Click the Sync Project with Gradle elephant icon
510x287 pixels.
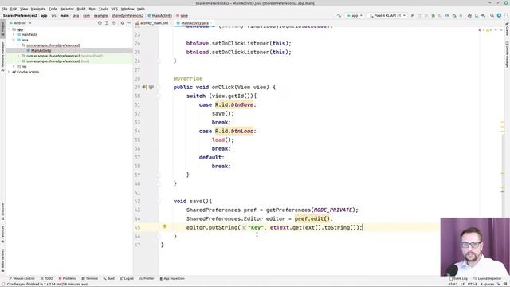(x=469, y=15)
